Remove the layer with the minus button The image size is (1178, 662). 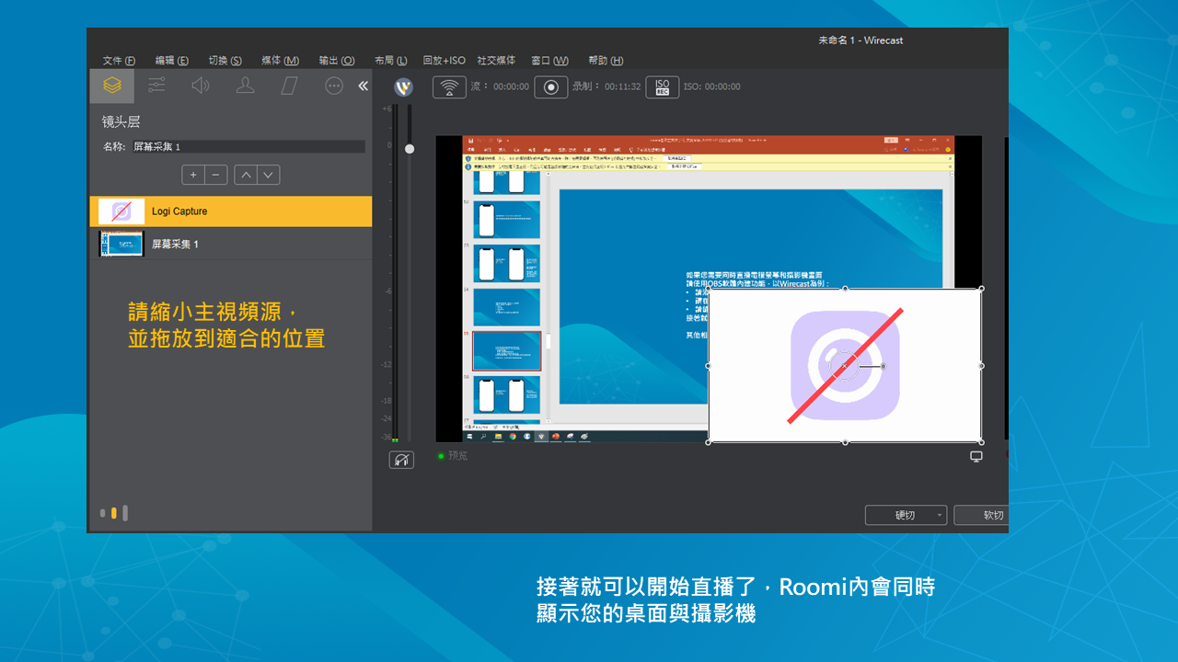coord(216,175)
